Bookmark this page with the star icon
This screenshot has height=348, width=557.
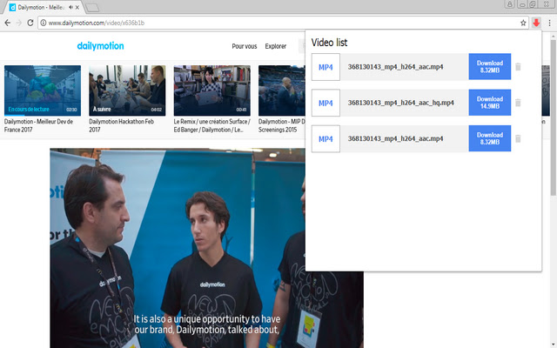point(523,23)
